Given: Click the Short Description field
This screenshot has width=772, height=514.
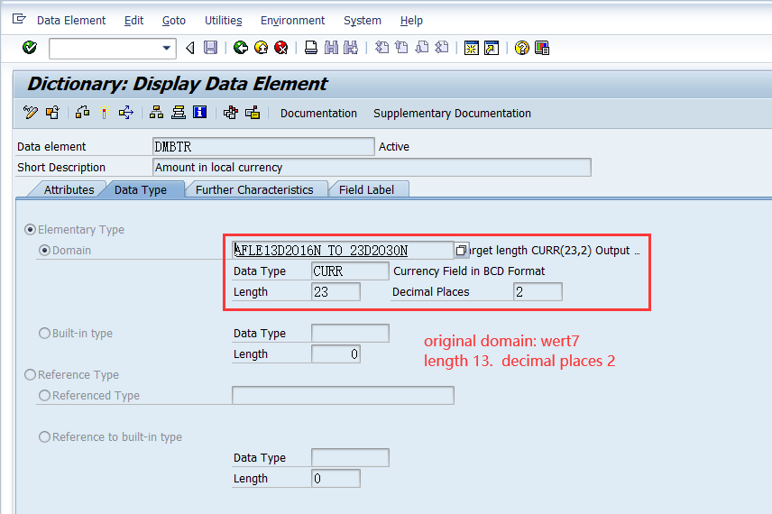Looking at the screenshot, I should pos(372,167).
